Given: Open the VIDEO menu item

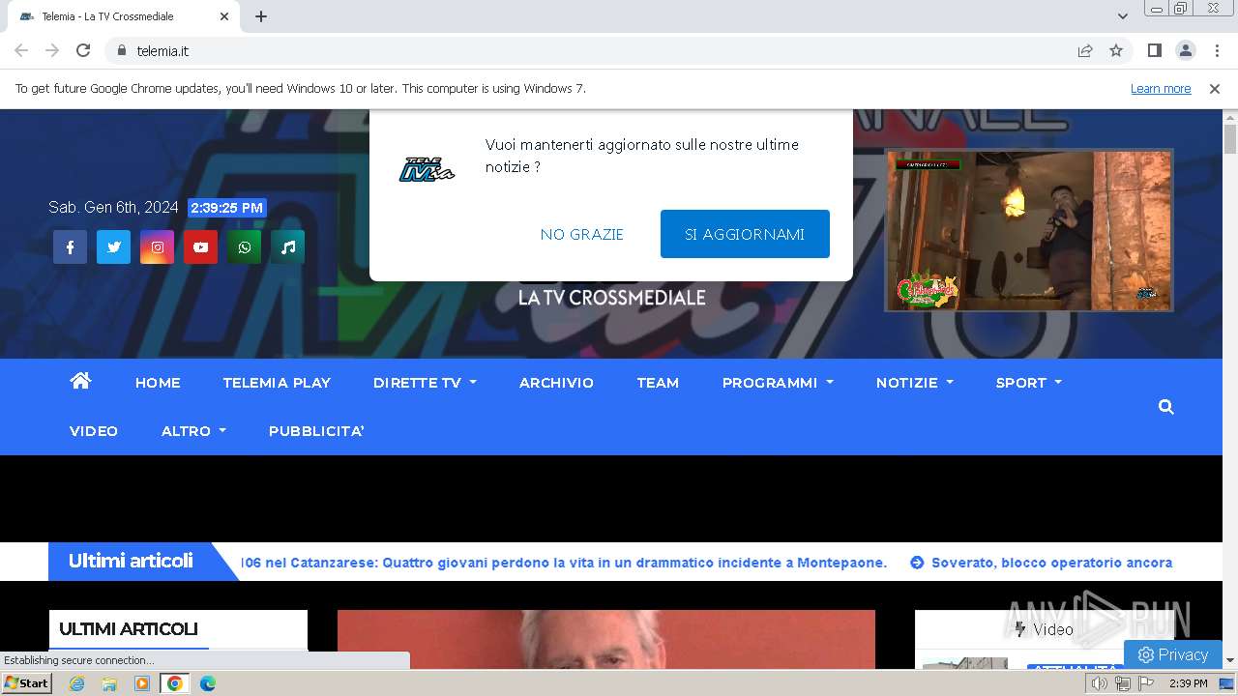Looking at the screenshot, I should point(94,431).
